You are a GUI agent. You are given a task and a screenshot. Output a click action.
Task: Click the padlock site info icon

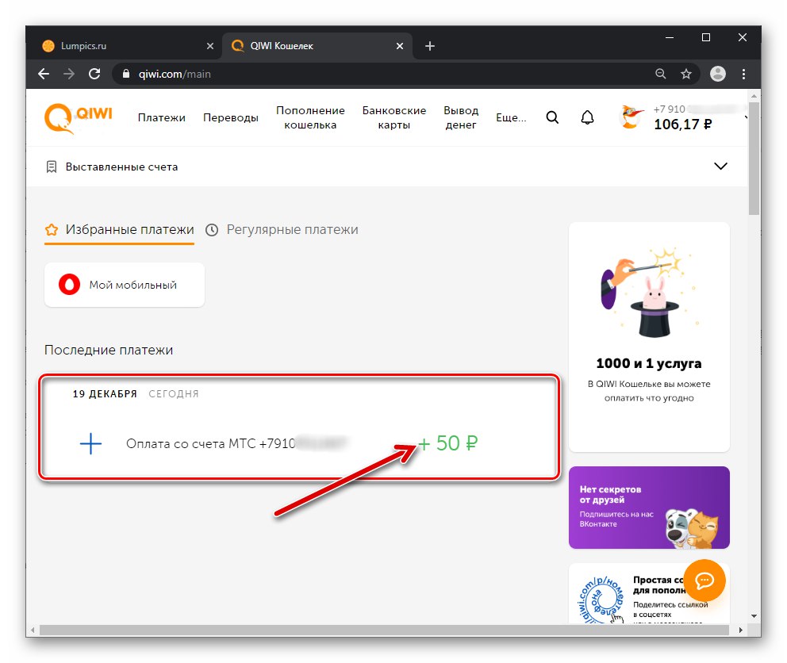click(x=126, y=74)
